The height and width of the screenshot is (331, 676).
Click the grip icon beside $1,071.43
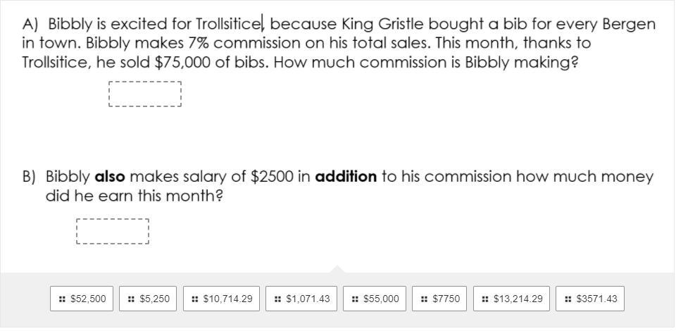[x=278, y=299]
